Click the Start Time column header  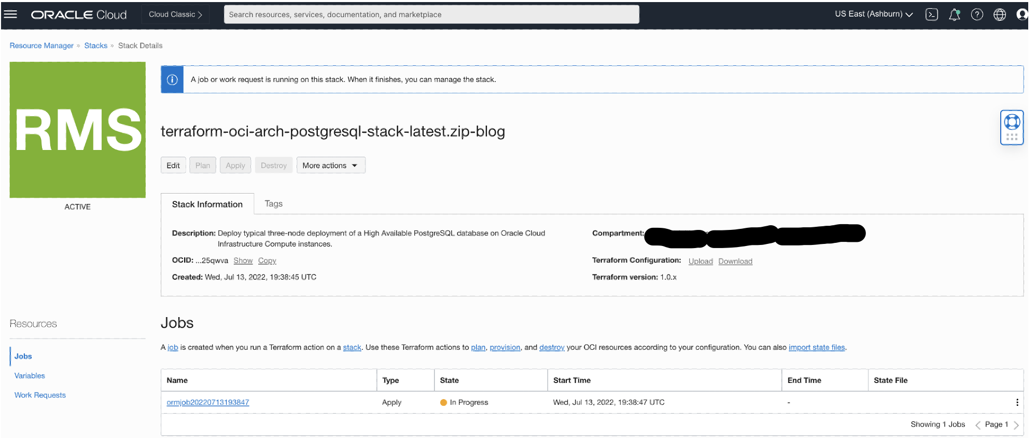(664, 380)
